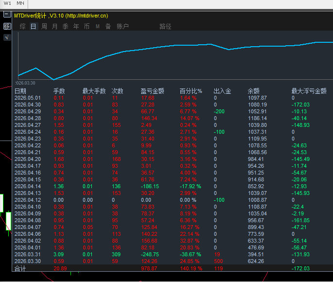This screenshot has height=282, width=333.
Task: Click the 2026.04.29 date cell
Action: tap(27, 111)
